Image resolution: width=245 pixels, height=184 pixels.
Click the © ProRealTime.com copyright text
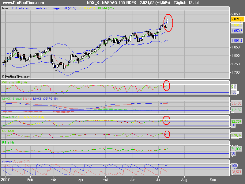pos(16,77)
